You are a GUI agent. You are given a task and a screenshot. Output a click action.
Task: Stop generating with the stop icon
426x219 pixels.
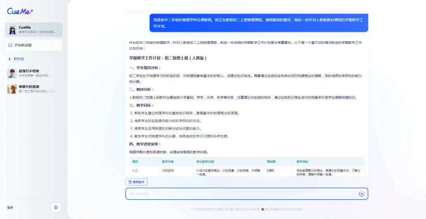pos(361,194)
